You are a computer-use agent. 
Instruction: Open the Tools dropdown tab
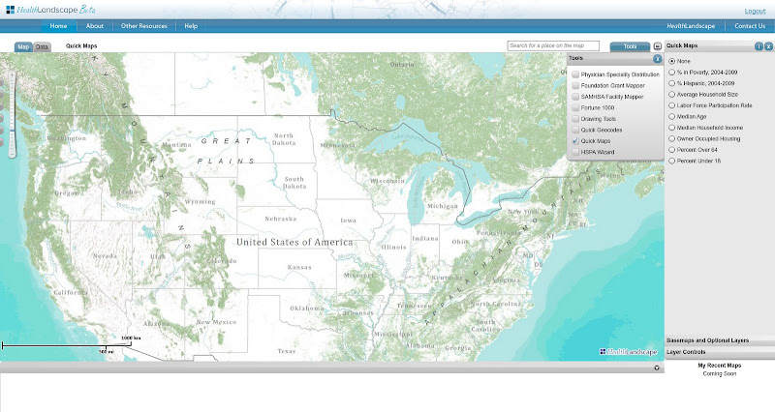(x=630, y=46)
